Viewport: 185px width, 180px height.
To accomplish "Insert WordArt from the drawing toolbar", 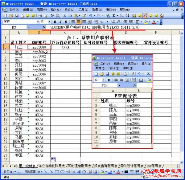I will point(79,172).
